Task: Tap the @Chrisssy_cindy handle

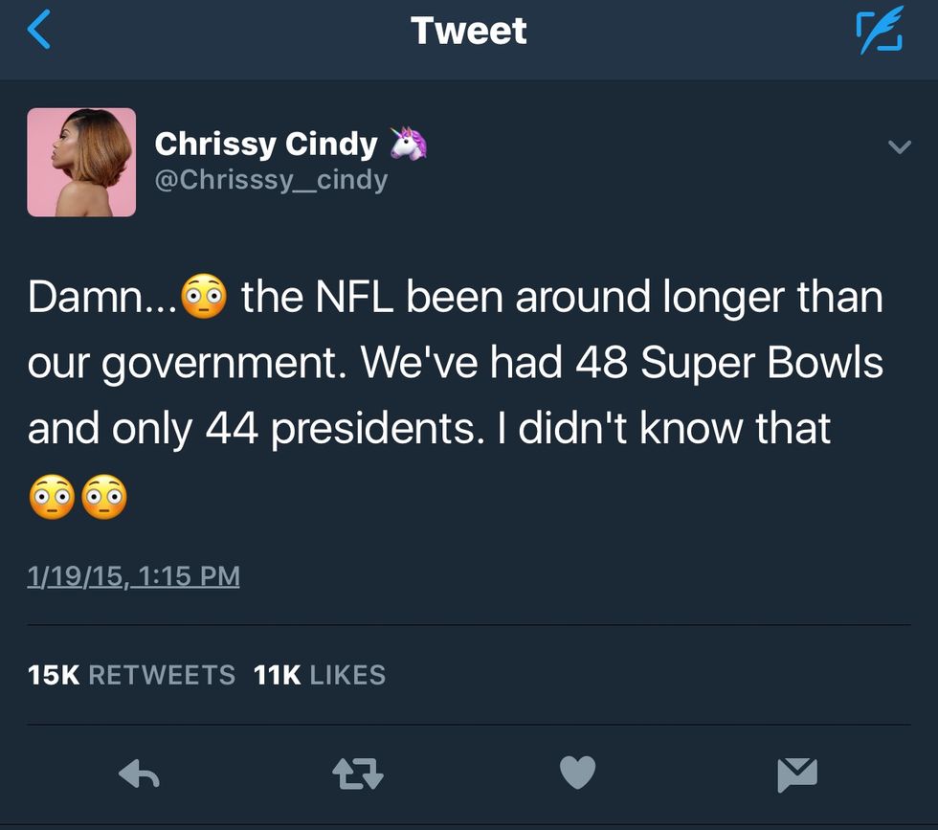Action: coord(271,179)
